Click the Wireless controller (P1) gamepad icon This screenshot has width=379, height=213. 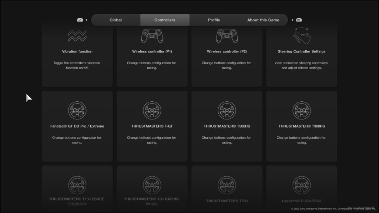pos(152,36)
